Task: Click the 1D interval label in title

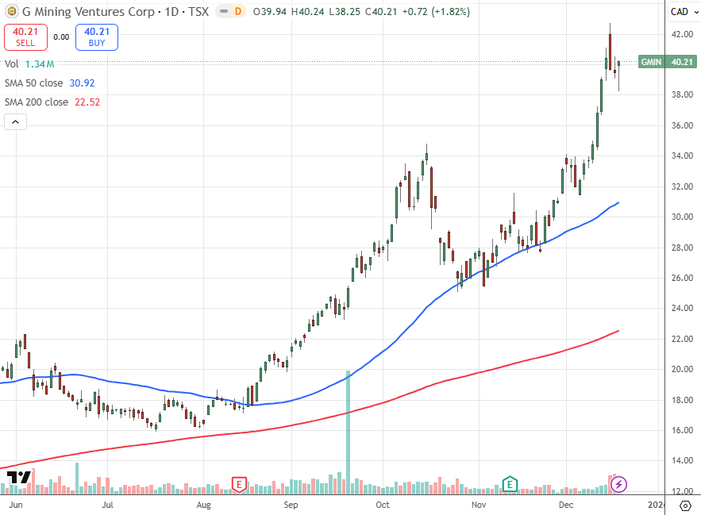Action: 171,12
